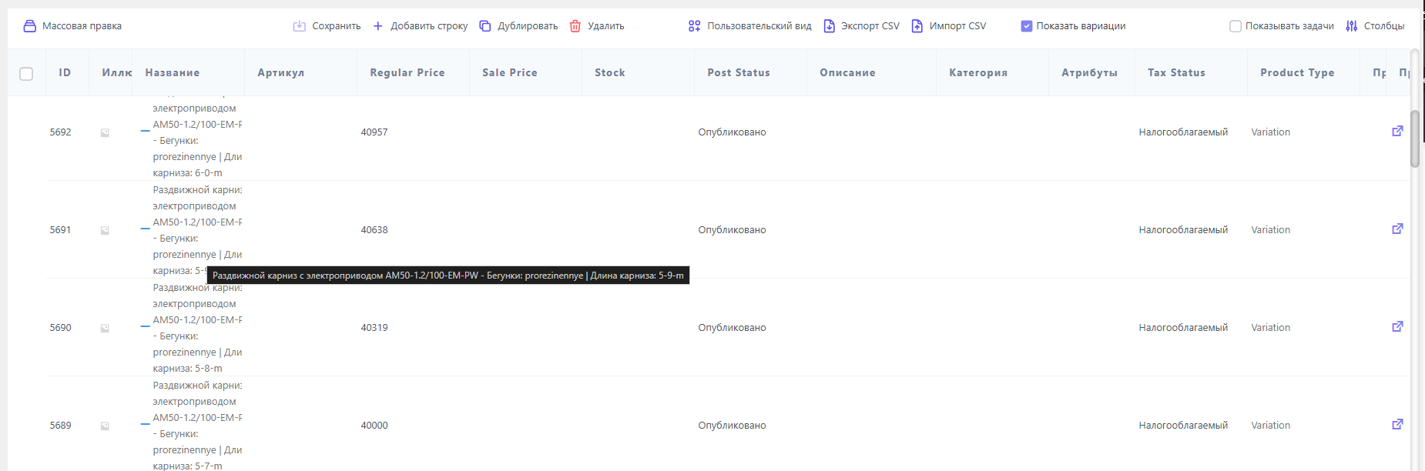
Task: Open product 5690 external link icon
Action: tap(1397, 327)
